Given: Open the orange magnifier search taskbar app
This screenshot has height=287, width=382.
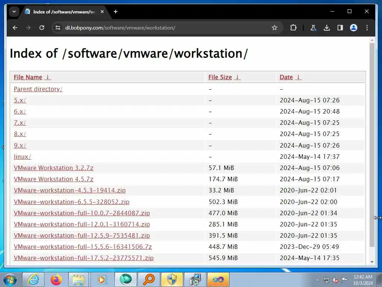Looking at the screenshot, I should pos(148,280).
